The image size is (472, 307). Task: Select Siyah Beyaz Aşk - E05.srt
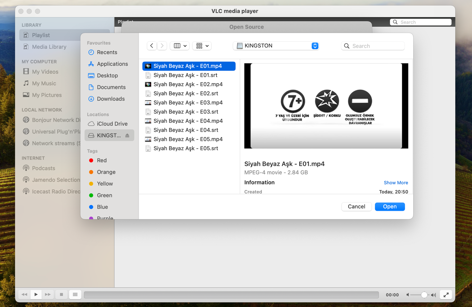[189, 148]
